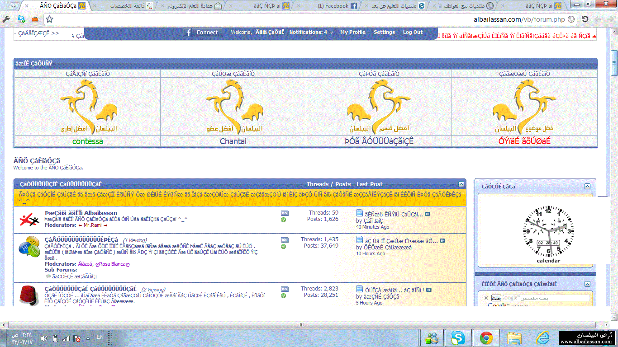Click the Action Center flag tray icon
Image resolution: width=618 pixels, height=347 pixels.
coord(77,338)
